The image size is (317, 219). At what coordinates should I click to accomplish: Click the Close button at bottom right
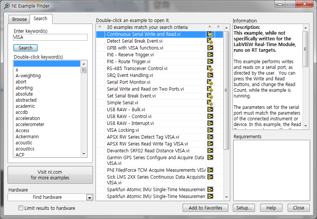click(299, 208)
